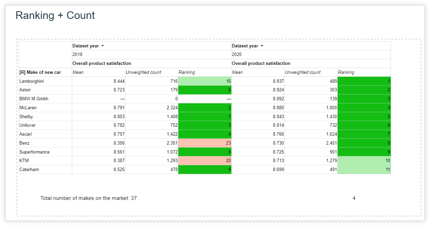Image resolution: width=430 pixels, height=226 pixels.
Task: Select the Aston row label
Action: click(x=25, y=90)
